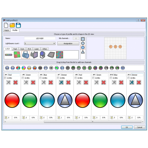Screen dimensions: 148x148
Task: Enable 16 Bits for channel #6 Blue
Action: (x=40, y=78)
